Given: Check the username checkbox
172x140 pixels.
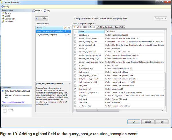Looking at the screenshot, I should click(75, 102).
